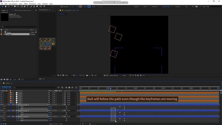The image size is (222, 125).
Task: Hide the Null 1 layer with eye
Action: (x=1, y=103)
